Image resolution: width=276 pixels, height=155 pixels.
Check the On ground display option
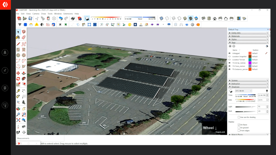pyautogui.click(x=239, y=128)
